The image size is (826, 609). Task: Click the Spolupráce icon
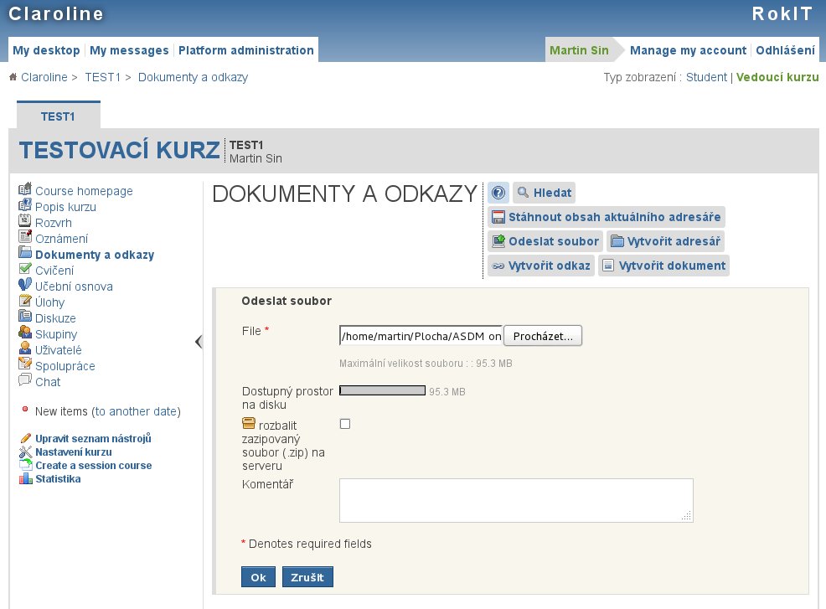(x=25, y=364)
